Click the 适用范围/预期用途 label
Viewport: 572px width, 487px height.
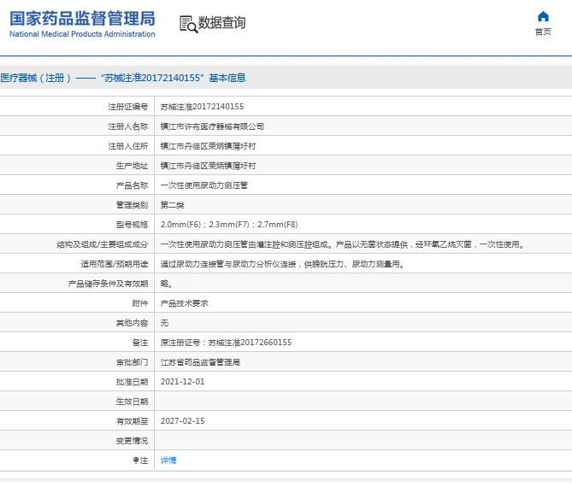[115, 264]
